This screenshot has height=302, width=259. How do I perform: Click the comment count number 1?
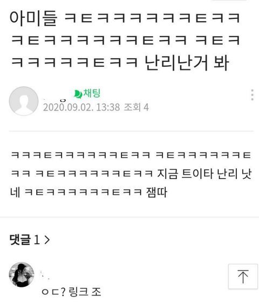37,240
